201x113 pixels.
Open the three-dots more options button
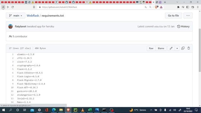188,16
